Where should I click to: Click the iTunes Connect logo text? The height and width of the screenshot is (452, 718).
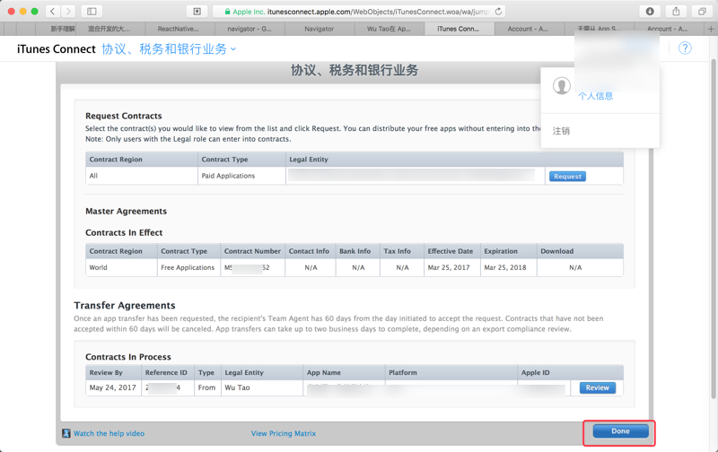(x=57, y=49)
